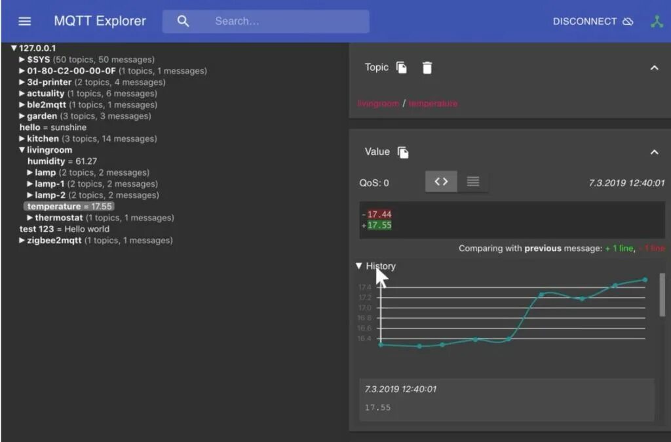
Task: Expand the ble2mqtt topic
Action: (22, 104)
